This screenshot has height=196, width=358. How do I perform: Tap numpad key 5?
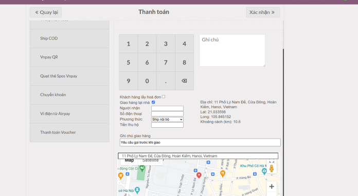128,63
